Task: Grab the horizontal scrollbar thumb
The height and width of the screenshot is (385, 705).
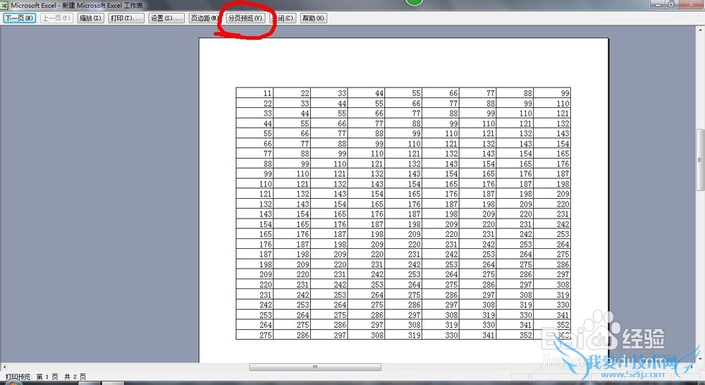Action: [315, 367]
